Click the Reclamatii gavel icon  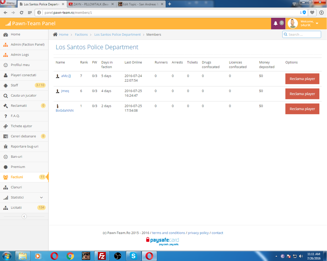[x=6, y=106]
